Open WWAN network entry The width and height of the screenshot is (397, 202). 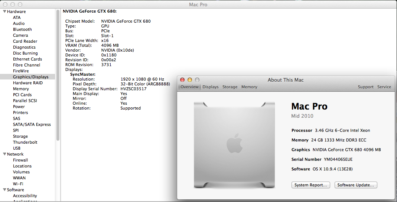click(x=19, y=178)
